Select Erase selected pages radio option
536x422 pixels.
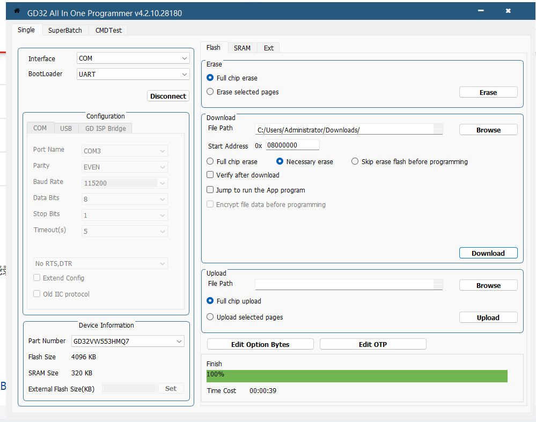(210, 92)
